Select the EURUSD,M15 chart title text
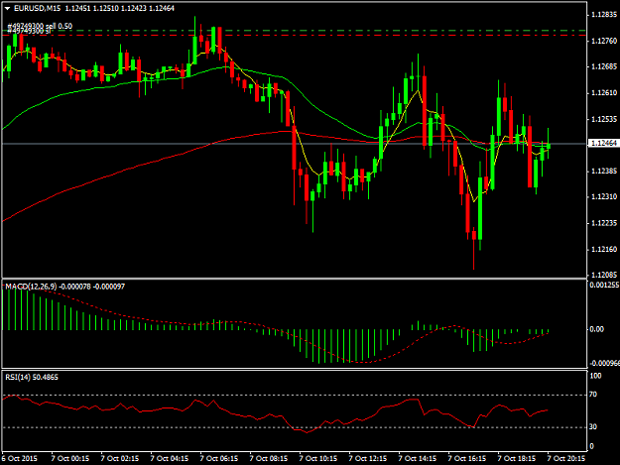This screenshot has width=620, height=465. tap(37, 8)
